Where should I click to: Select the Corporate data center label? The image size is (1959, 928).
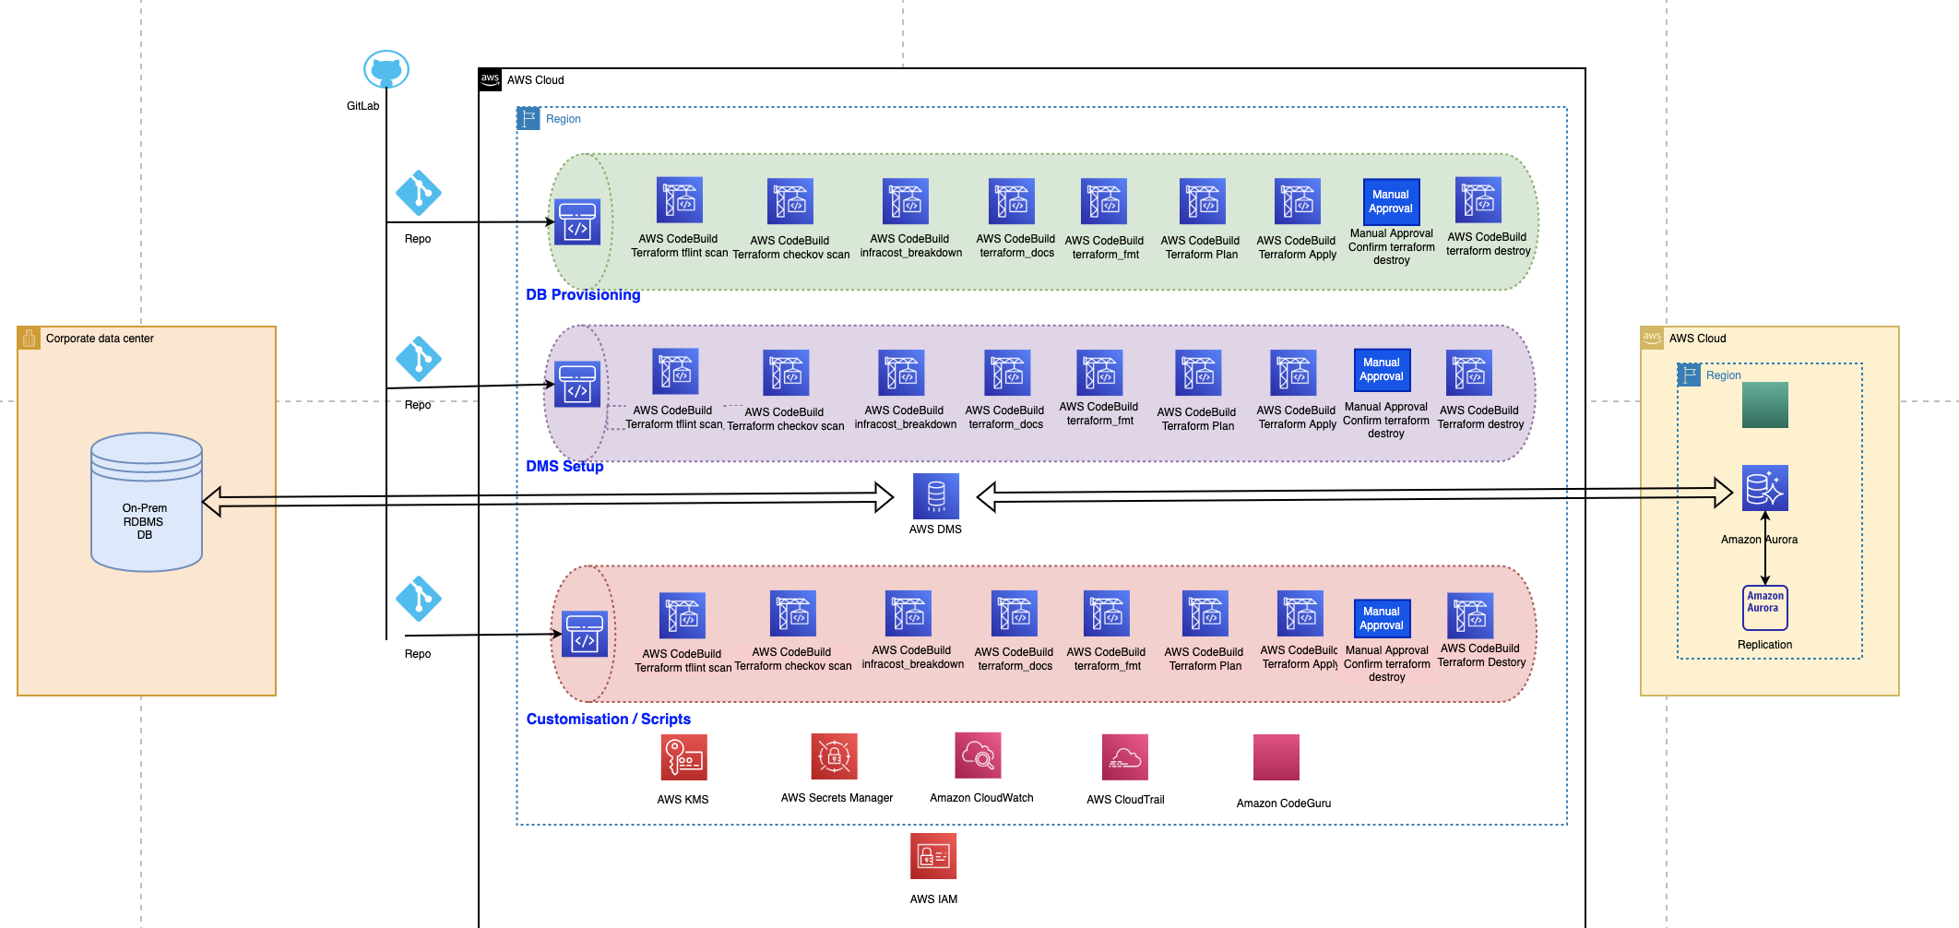coord(100,339)
